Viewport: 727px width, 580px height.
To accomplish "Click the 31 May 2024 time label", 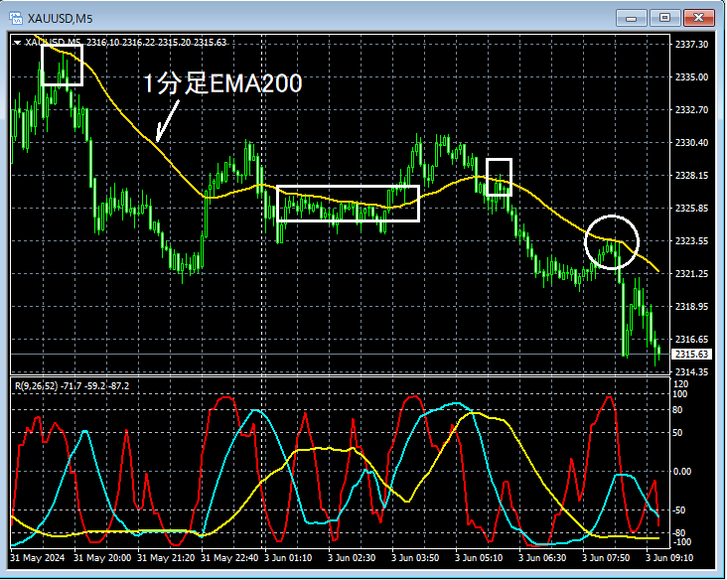I will coord(38,558).
